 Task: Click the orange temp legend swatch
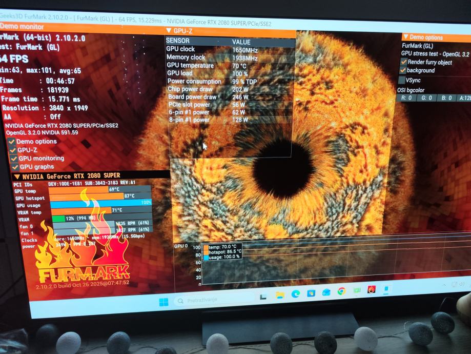coord(206,247)
